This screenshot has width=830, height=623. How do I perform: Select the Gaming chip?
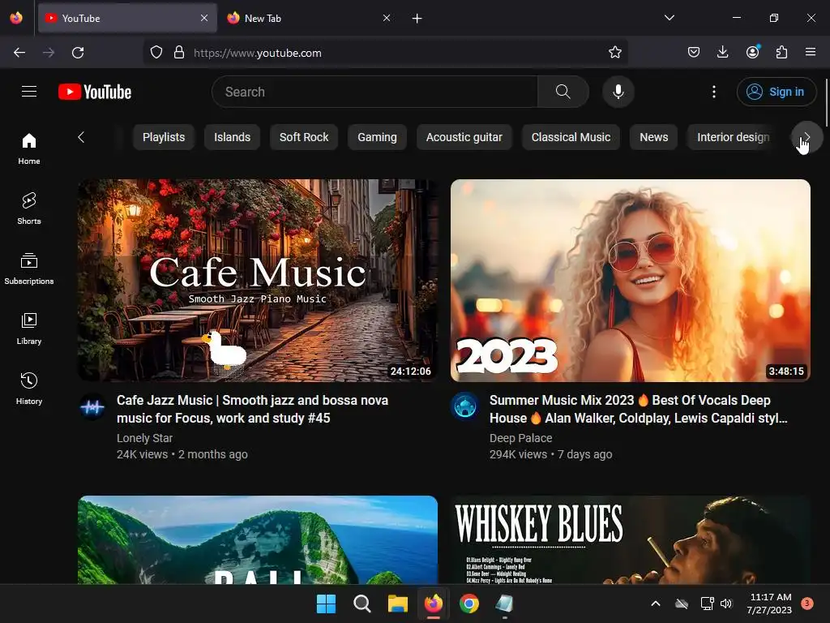[x=377, y=137]
